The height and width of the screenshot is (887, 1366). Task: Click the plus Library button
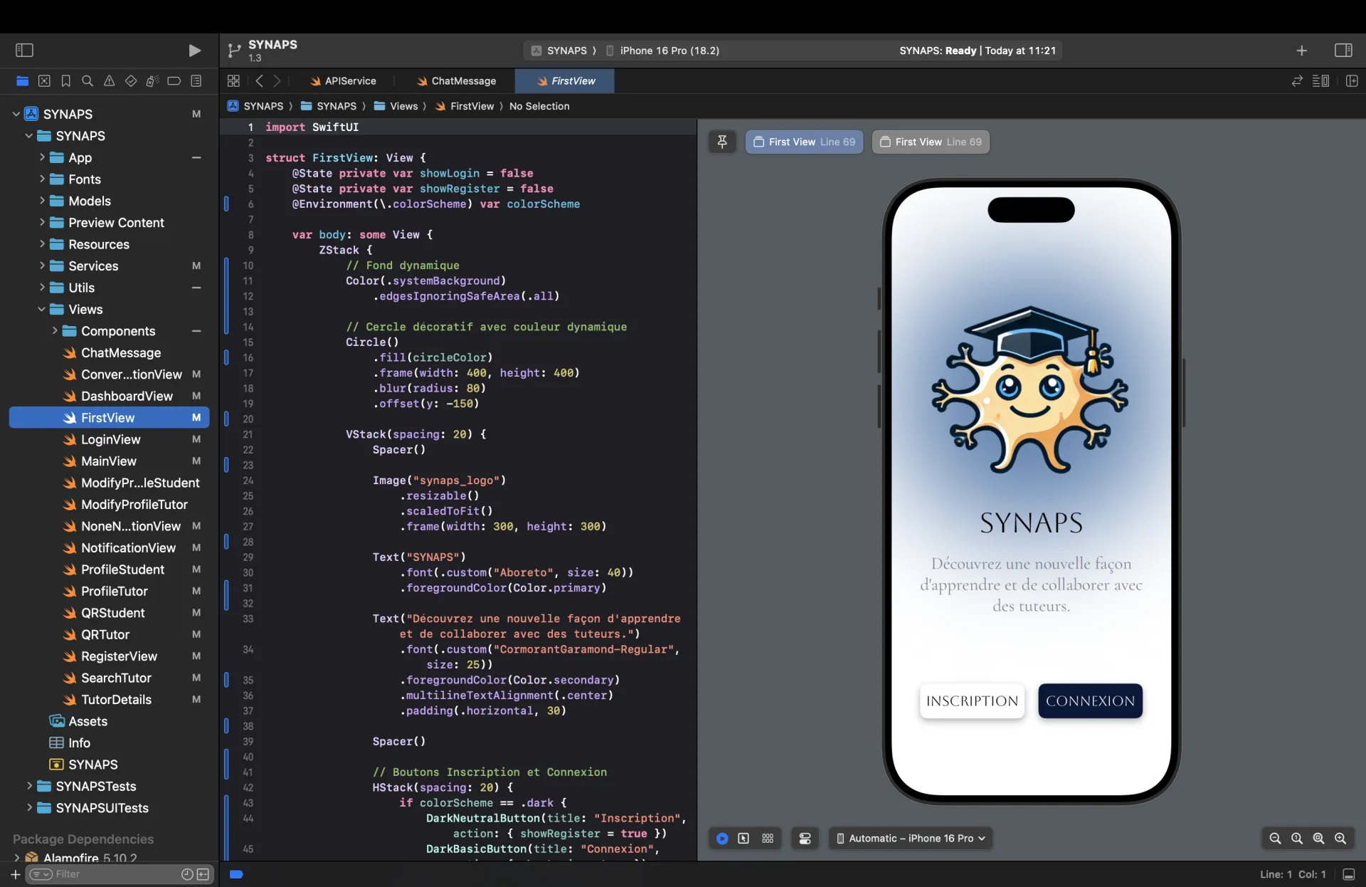point(1301,51)
